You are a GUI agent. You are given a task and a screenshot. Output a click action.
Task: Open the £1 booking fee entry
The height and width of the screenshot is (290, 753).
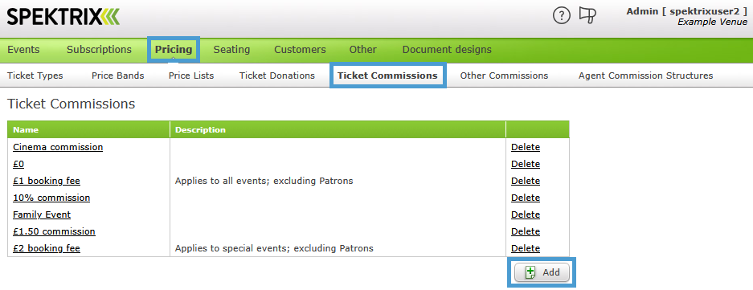(x=46, y=181)
